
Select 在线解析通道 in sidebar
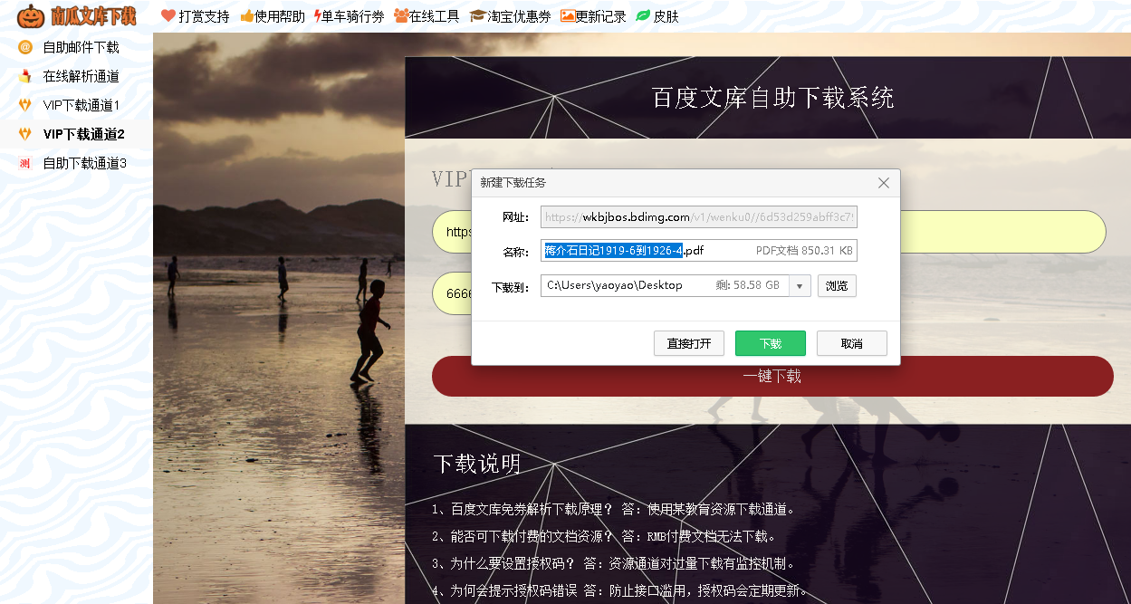(81, 76)
